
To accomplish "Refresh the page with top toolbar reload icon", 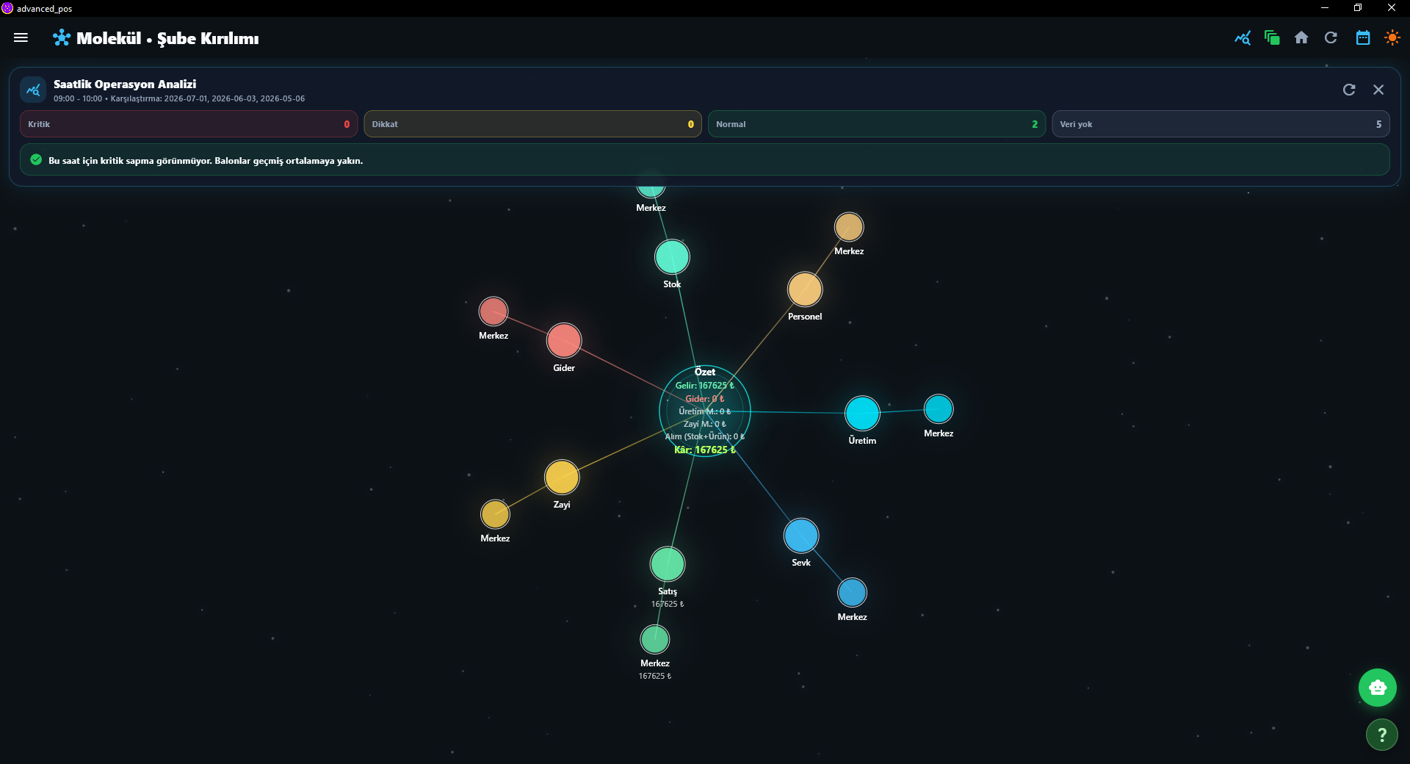I will tap(1331, 37).
